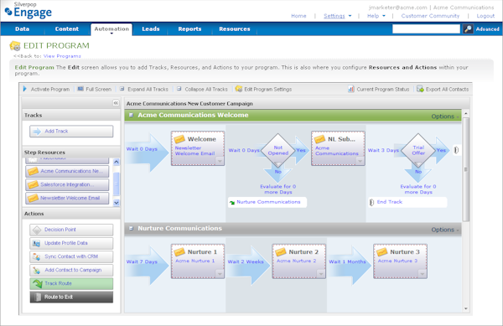Click the Add Track button
This screenshot has height=326, width=503.
[x=71, y=131]
